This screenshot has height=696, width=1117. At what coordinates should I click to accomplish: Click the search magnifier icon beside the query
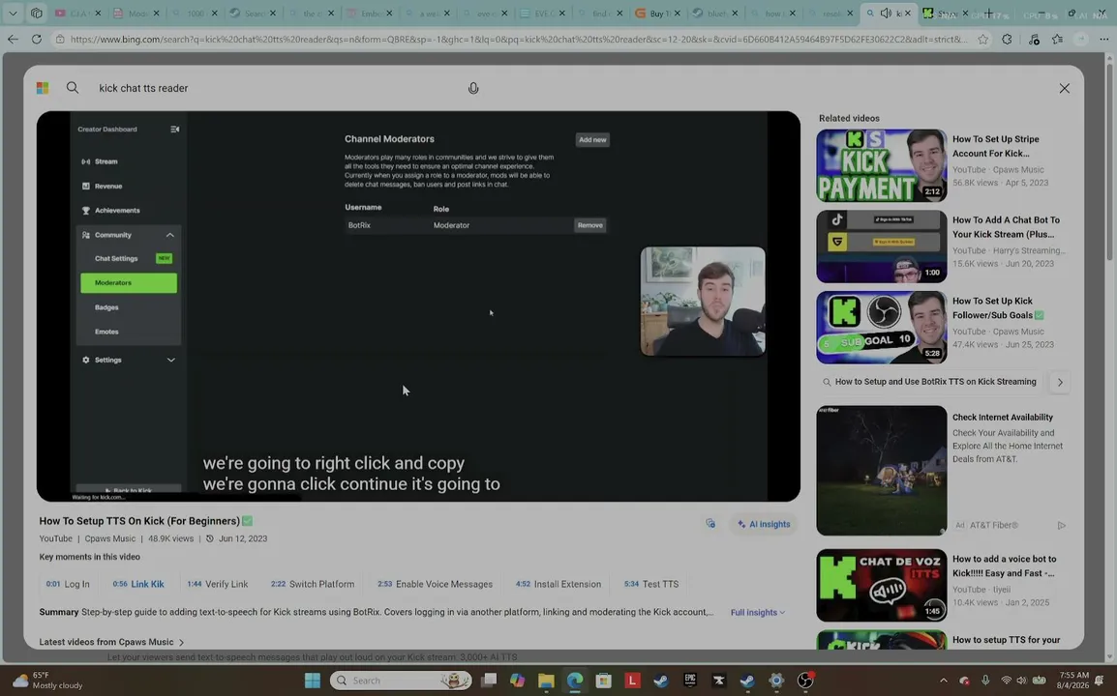[73, 88]
